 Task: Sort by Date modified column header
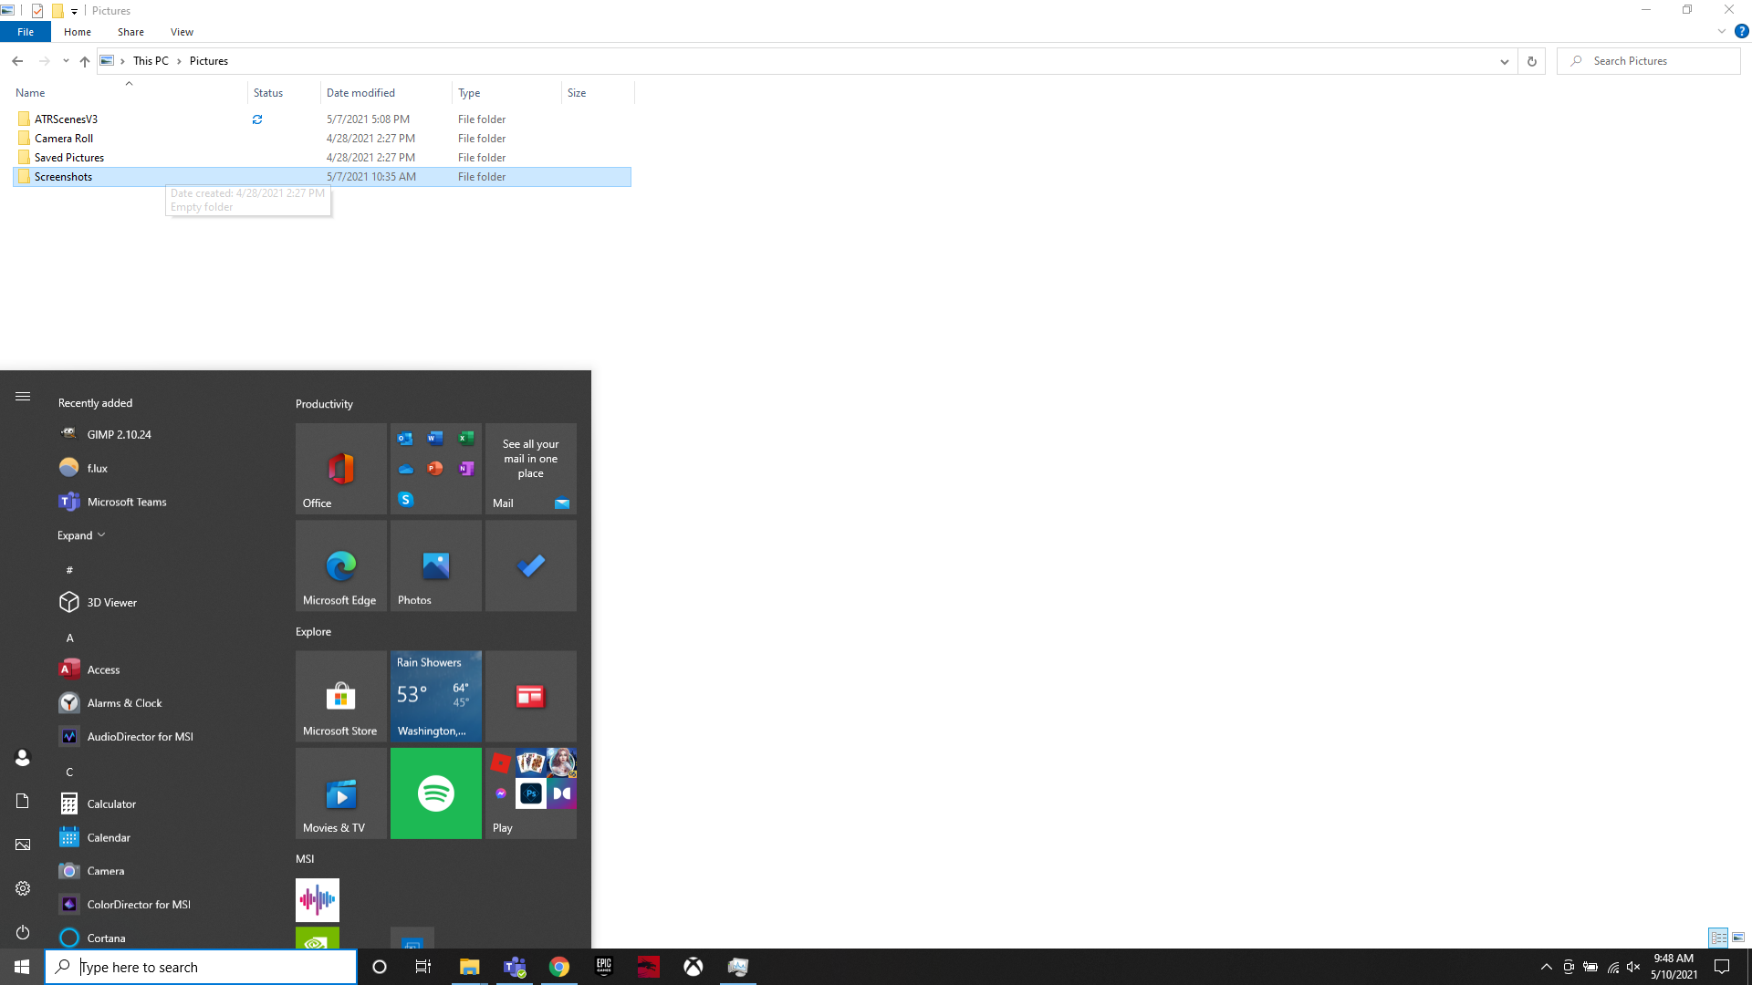(360, 93)
